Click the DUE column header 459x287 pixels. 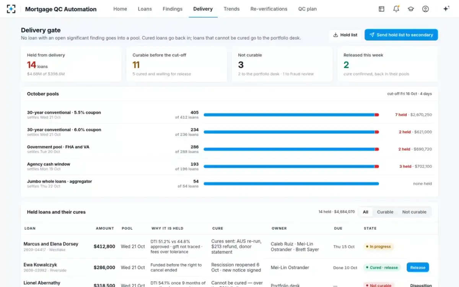338,228
